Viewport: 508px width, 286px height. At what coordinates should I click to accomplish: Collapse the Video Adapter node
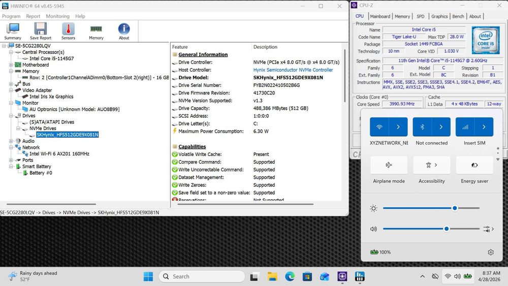pyautogui.click(x=11, y=90)
